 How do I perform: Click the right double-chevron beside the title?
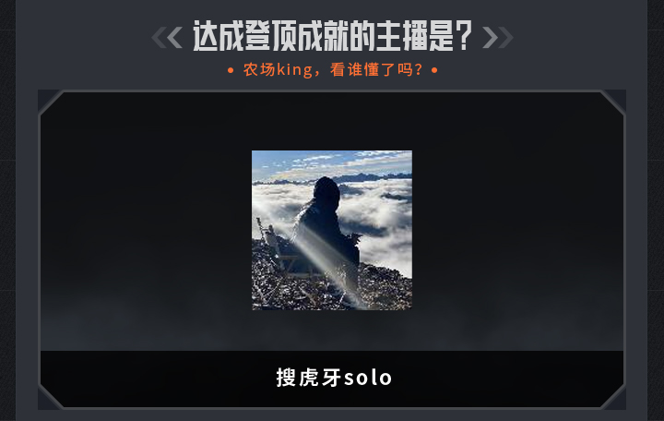[498, 37]
